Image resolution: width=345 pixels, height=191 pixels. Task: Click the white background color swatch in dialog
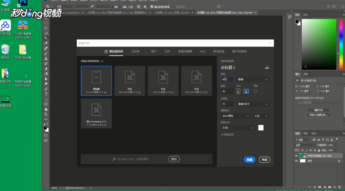[x=261, y=128]
